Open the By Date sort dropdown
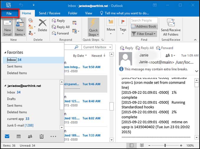Image resolution: width=200 pixels, height=149 pixels. [x=80, y=56]
